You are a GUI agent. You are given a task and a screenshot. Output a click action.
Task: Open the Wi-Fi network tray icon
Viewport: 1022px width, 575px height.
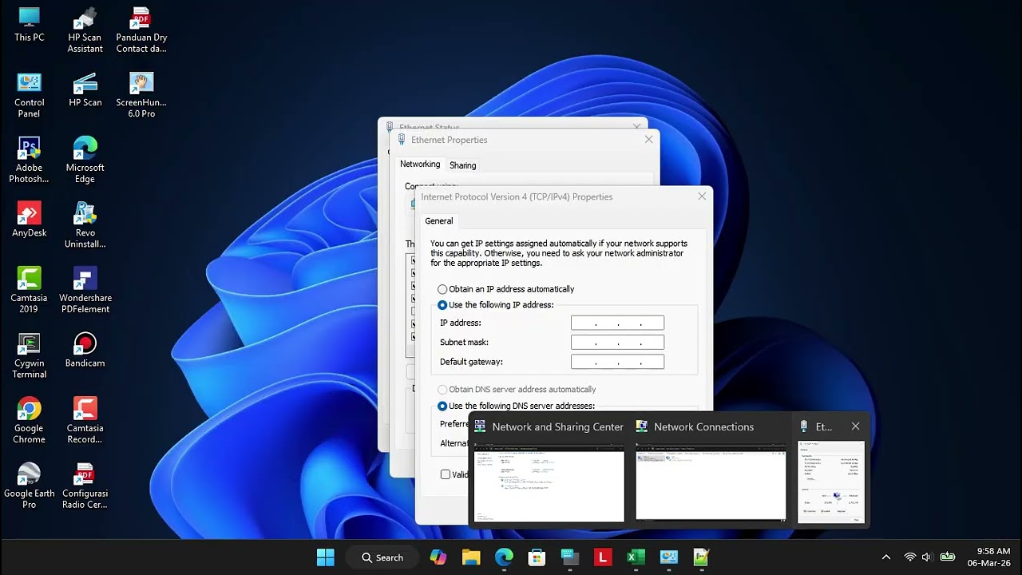[909, 557]
